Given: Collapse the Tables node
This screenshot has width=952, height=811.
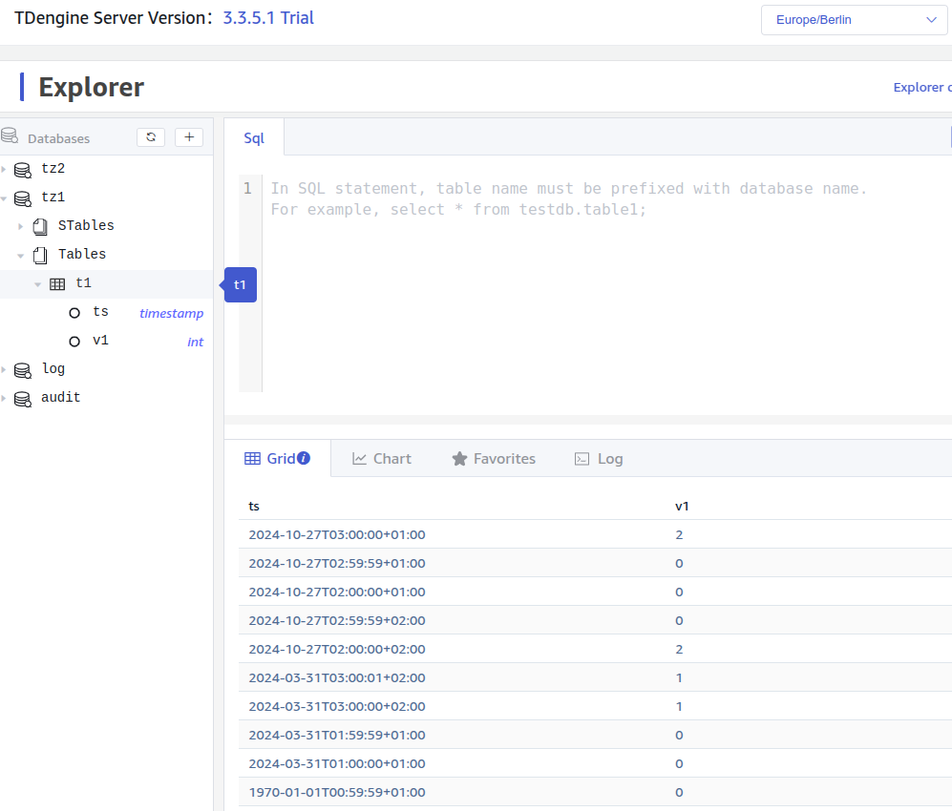Looking at the screenshot, I should 21,255.
